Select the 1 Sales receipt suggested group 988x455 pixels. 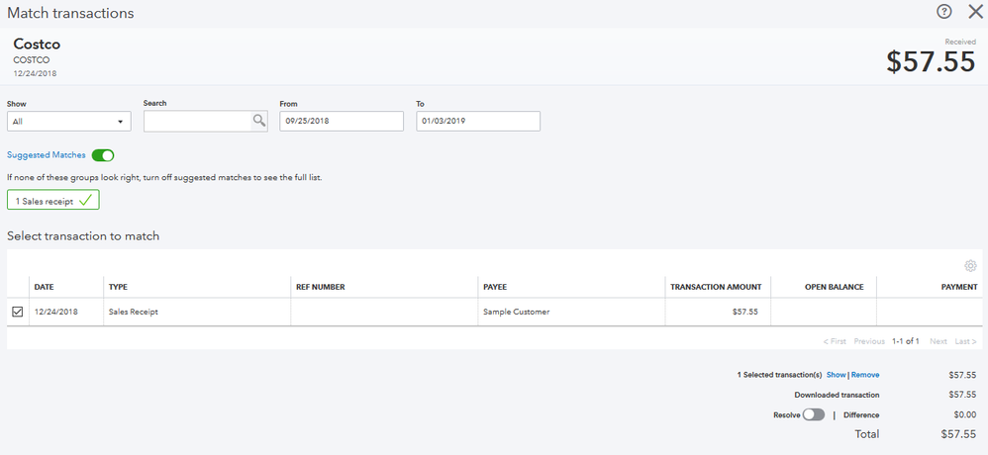tap(53, 202)
